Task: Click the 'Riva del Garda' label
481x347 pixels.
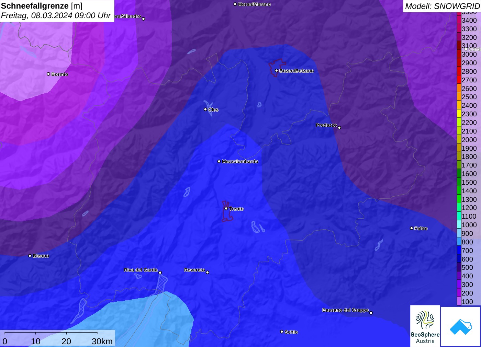Action: click(141, 270)
